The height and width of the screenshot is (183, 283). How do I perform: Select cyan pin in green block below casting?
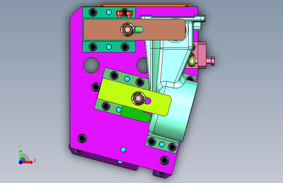(162, 145)
